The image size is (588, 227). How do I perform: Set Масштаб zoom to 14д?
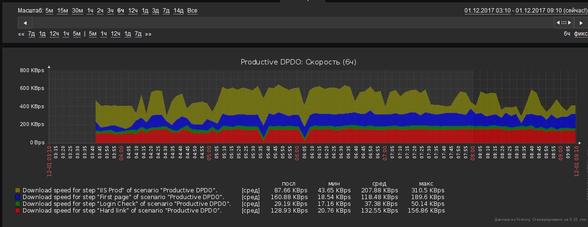pos(179,11)
